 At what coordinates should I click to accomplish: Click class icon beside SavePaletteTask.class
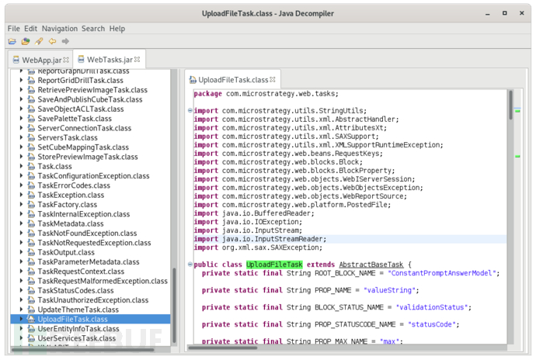(31, 119)
